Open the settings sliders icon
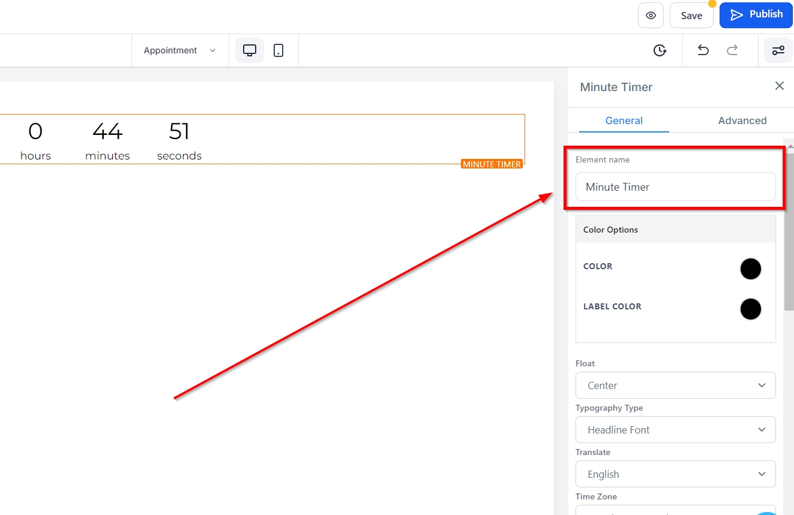 click(x=778, y=50)
